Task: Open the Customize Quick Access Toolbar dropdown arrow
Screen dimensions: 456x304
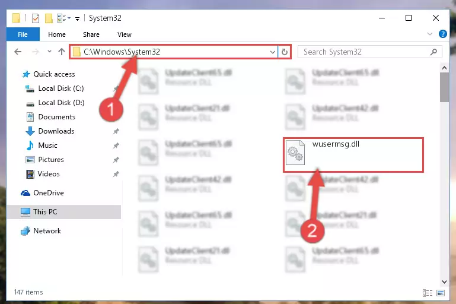Action: (77, 18)
